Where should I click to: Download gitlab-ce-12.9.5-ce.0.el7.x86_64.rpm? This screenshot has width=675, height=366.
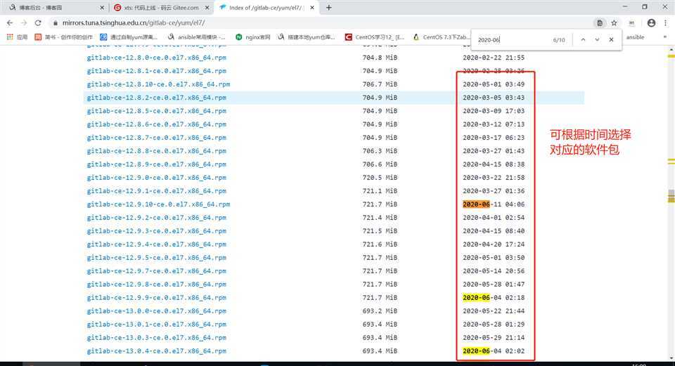coord(156,258)
